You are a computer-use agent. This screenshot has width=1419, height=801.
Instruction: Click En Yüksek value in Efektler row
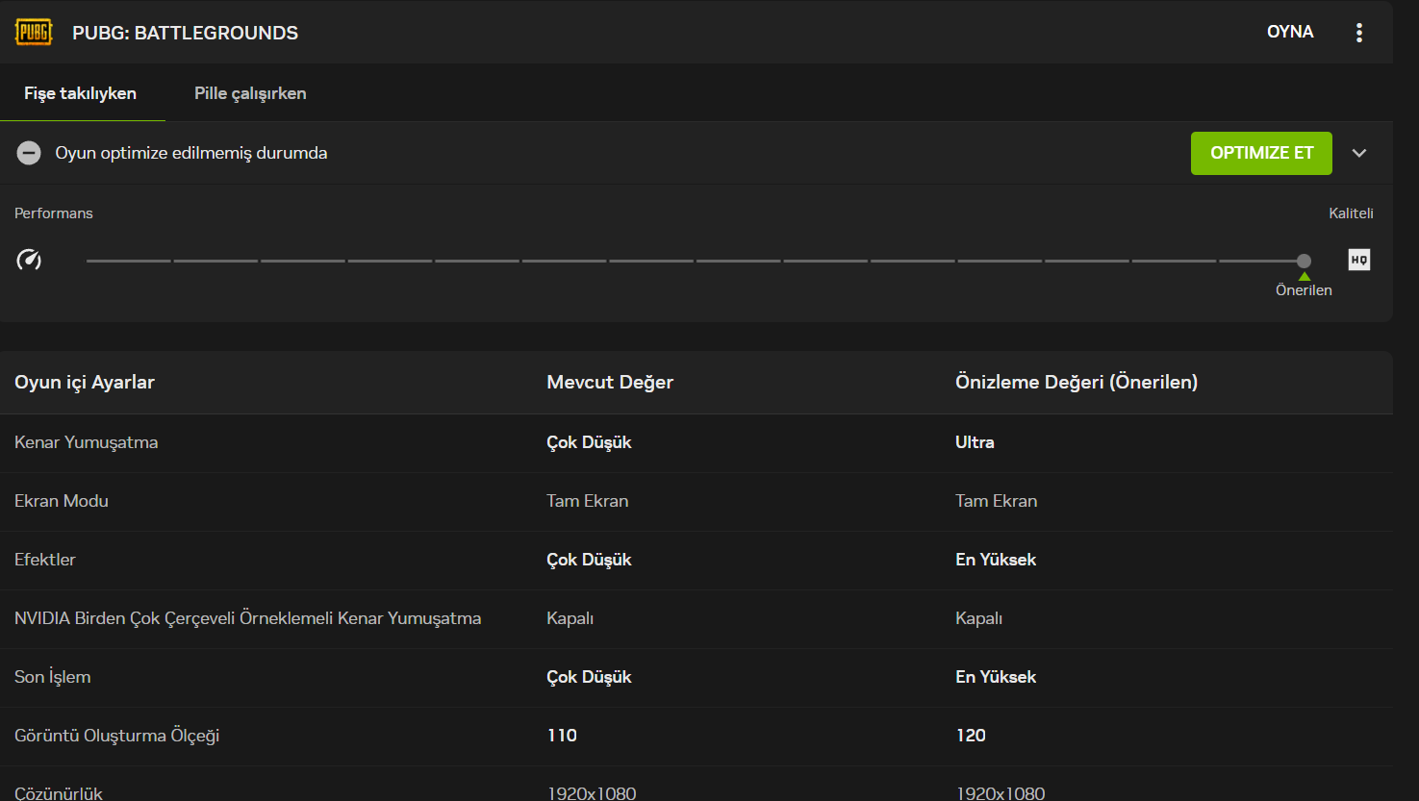click(996, 560)
